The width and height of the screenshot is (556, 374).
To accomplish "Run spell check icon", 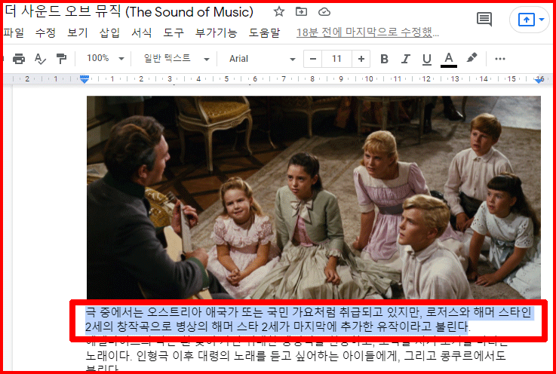I will tap(40, 59).
